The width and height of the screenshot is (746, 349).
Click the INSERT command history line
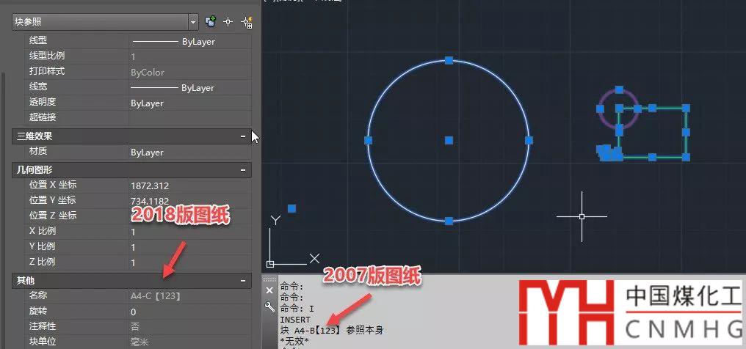(x=295, y=320)
